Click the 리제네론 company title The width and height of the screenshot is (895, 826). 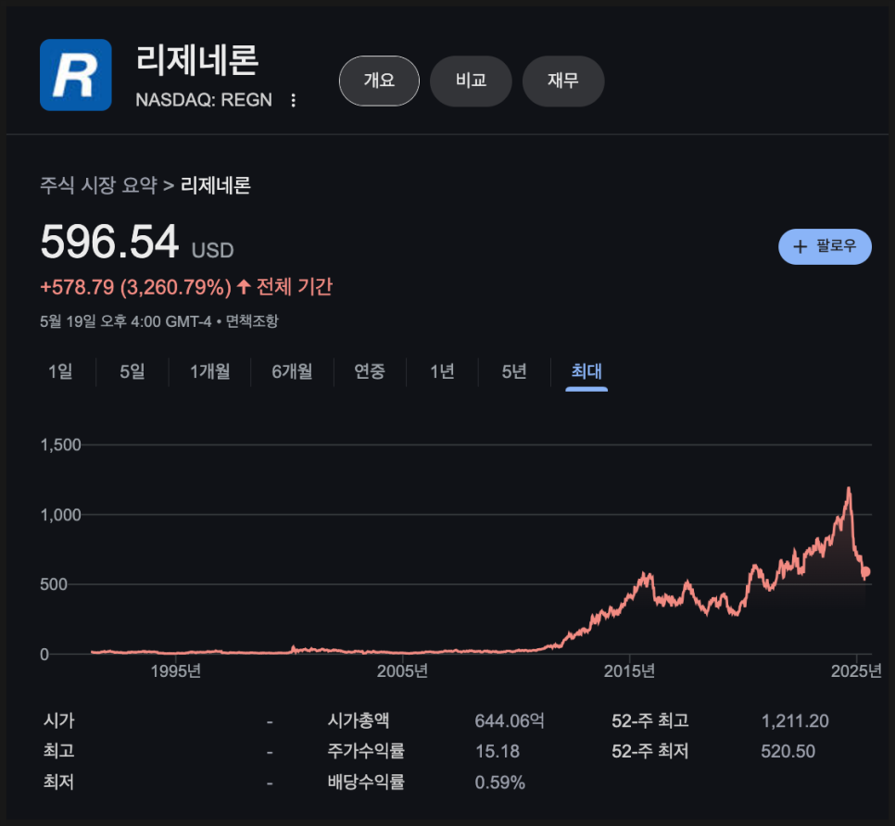197,60
